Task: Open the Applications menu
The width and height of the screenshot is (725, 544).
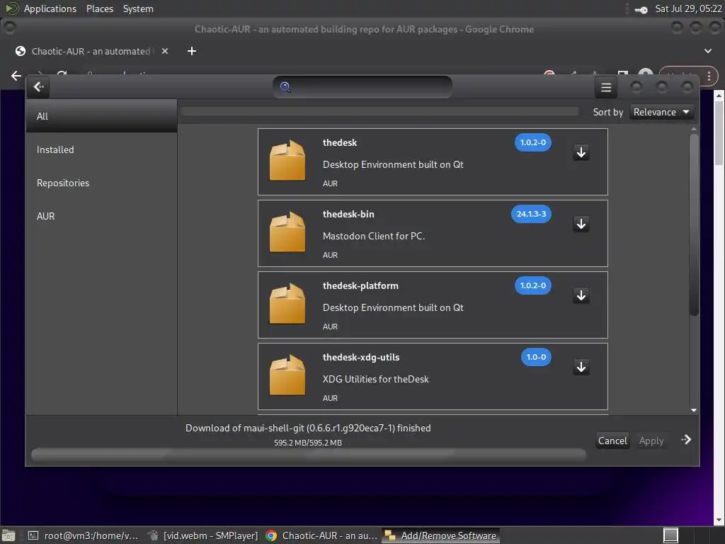Action: point(50,8)
